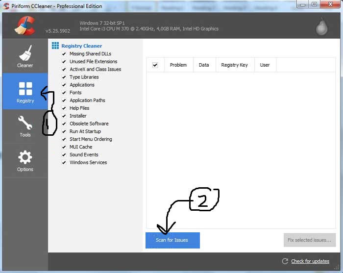Sort by the User column header
The width and height of the screenshot is (343, 273).
tap(265, 65)
